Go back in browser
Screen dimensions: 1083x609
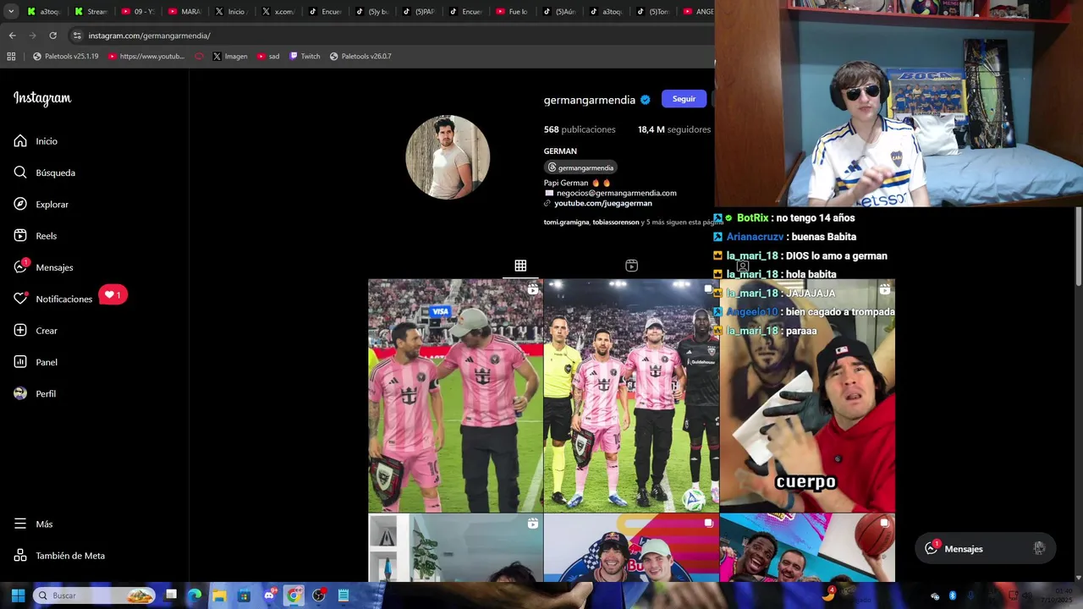pos(12,36)
